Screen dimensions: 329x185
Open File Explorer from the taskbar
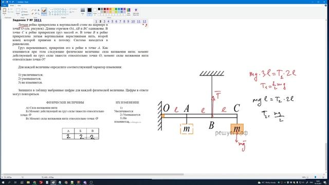pos(28,182)
